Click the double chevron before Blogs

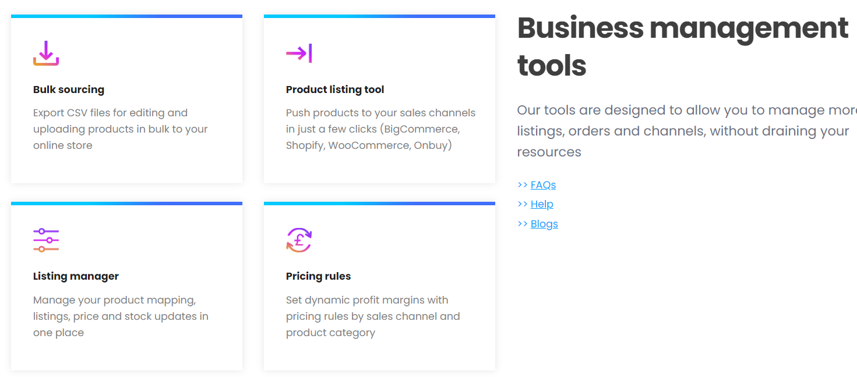(x=522, y=224)
